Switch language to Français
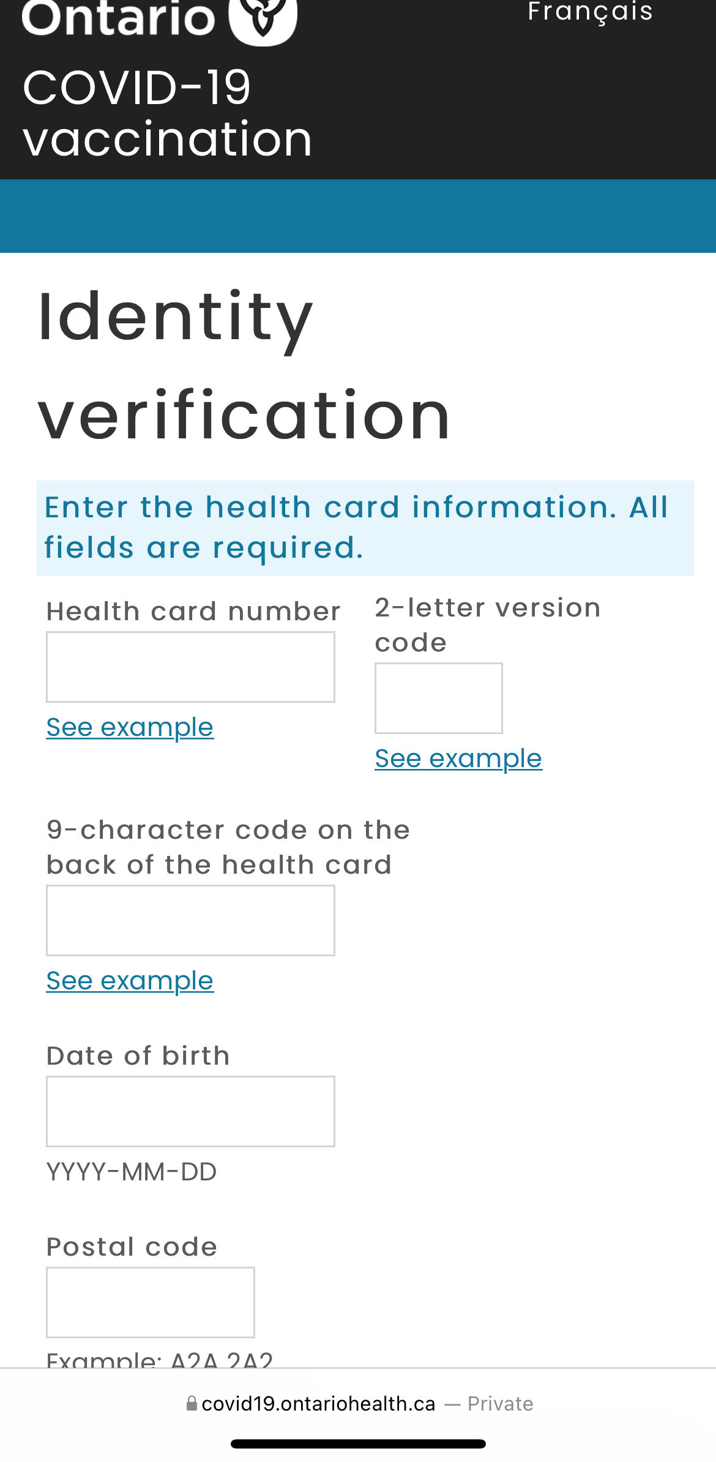The height and width of the screenshot is (1462, 716). click(591, 11)
